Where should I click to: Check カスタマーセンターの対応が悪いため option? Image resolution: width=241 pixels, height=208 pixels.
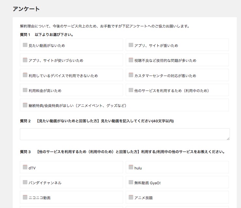click(131, 75)
